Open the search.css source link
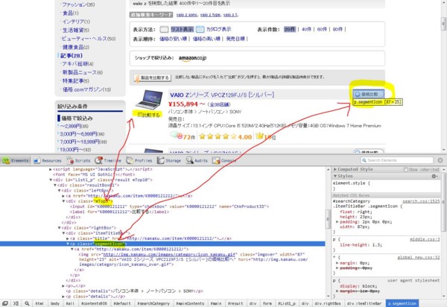The height and width of the screenshot is (307, 447). [x=421, y=201]
